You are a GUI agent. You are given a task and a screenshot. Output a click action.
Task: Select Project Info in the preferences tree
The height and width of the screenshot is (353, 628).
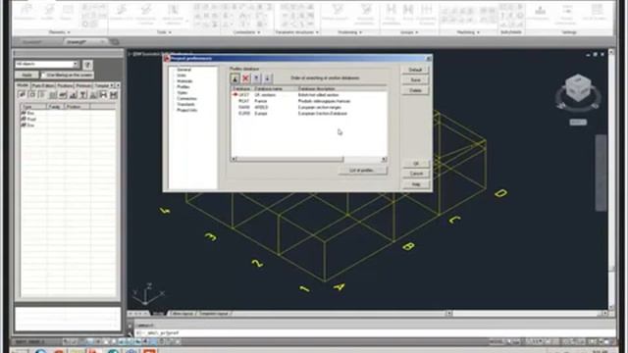(x=187, y=110)
